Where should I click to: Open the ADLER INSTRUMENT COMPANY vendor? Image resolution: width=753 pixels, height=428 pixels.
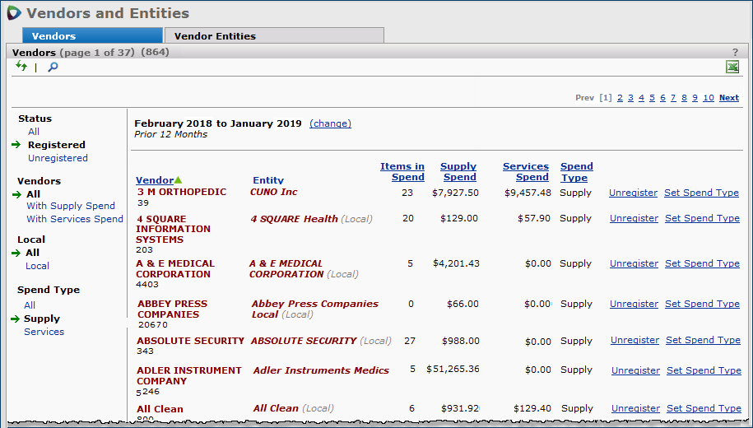pyautogui.click(x=189, y=375)
